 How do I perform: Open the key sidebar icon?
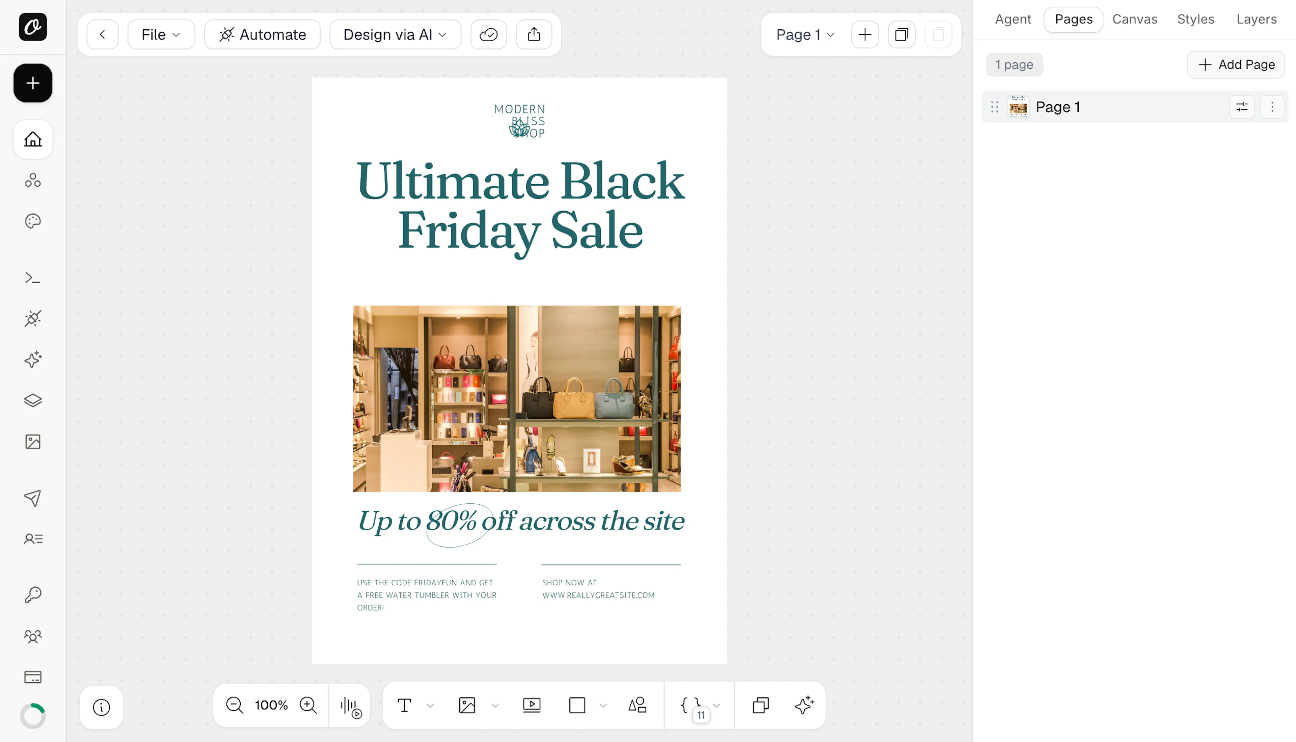33,595
